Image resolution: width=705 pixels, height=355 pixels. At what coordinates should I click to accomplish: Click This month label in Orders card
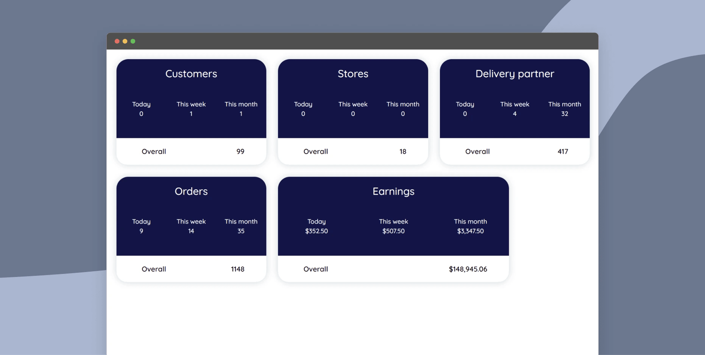pos(241,222)
